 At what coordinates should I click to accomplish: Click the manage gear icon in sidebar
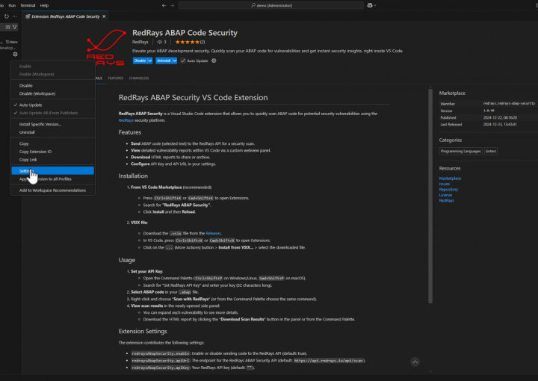tap(15, 55)
